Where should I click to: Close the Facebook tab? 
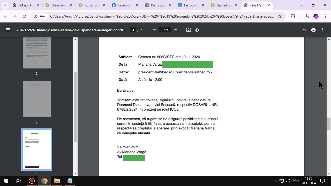[137, 5]
